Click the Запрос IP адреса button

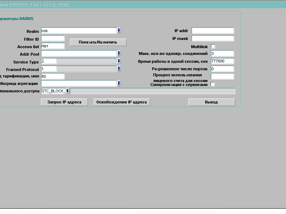click(64, 102)
